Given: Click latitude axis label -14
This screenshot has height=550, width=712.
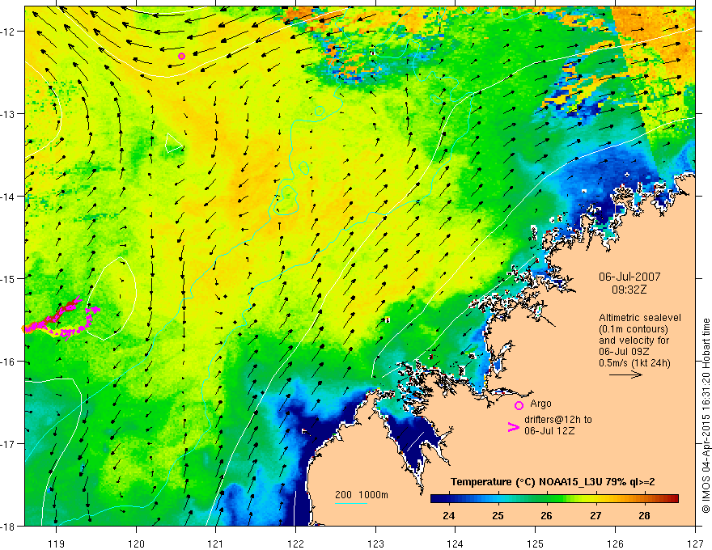Looking at the screenshot, I should pyautogui.click(x=9, y=197).
